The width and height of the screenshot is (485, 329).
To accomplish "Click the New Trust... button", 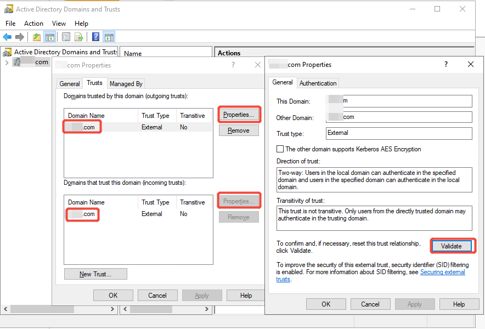I will coord(95,274).
